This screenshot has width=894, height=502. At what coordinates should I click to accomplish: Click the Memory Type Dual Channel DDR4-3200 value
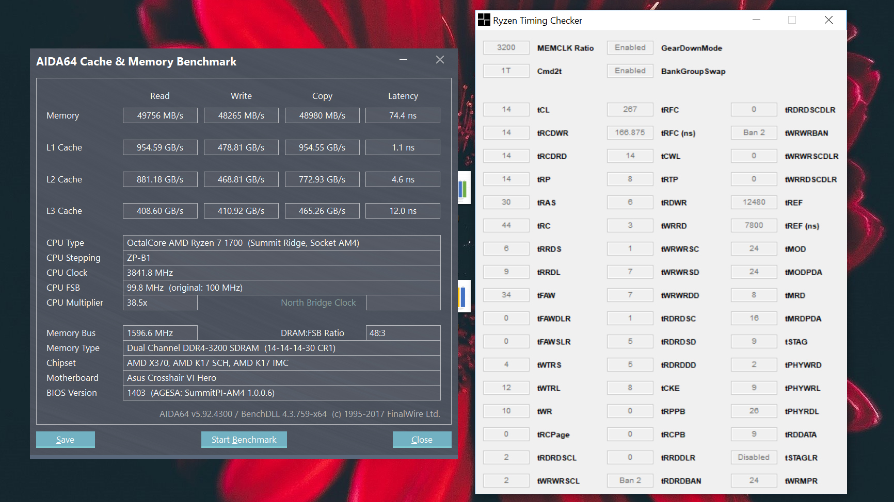pos(282,348)
